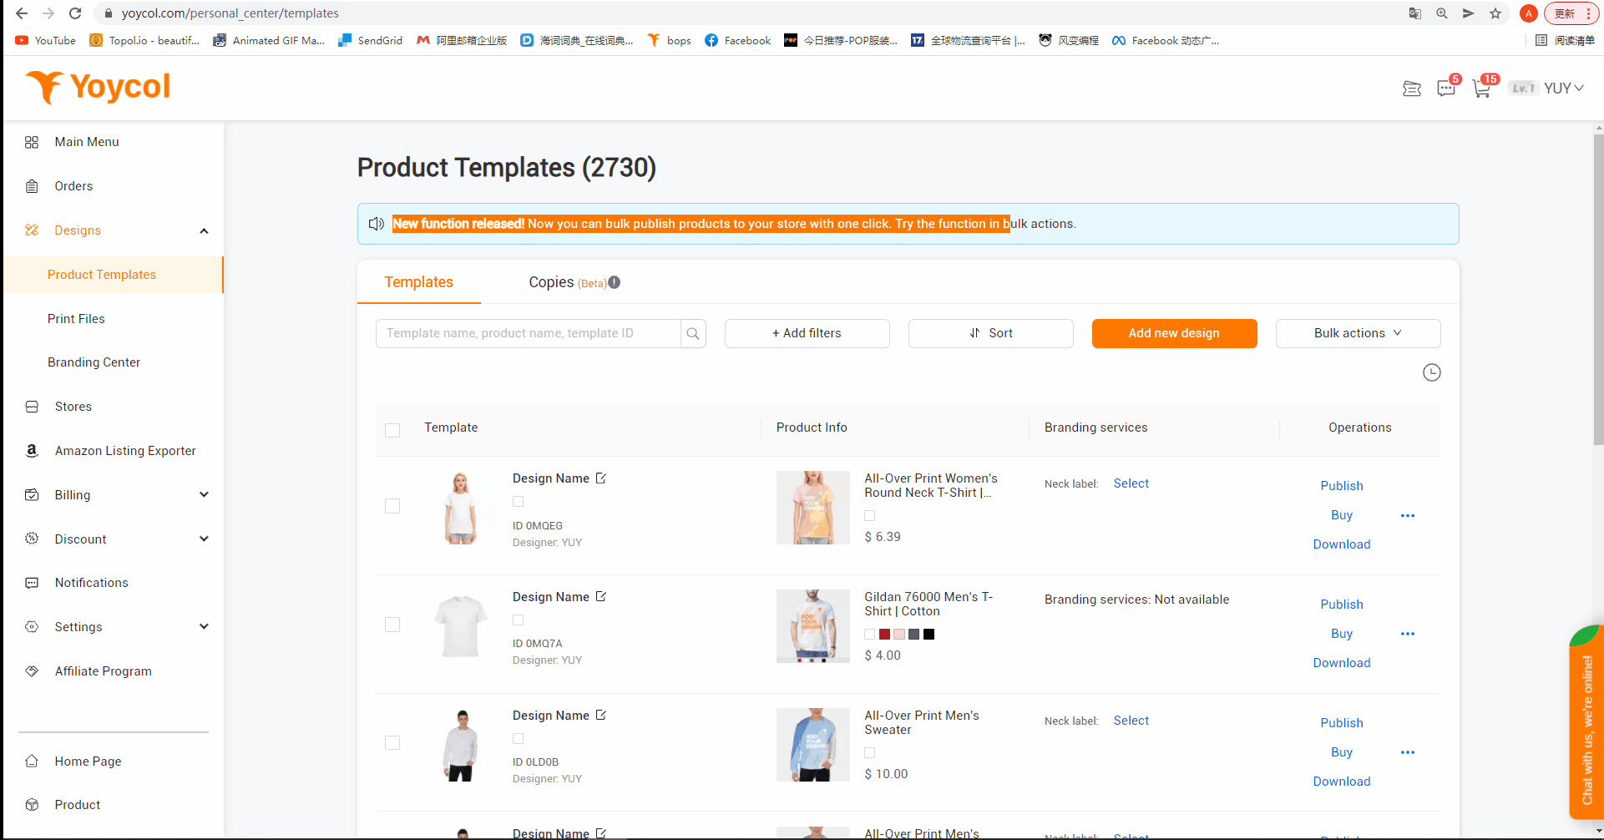Open the messages icon with badge 5
The image size is (1604, 840).
pyautogui.click(x=1447, y=88)
